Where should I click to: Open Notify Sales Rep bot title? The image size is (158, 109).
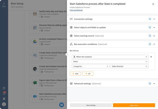(x=53, y=11)
